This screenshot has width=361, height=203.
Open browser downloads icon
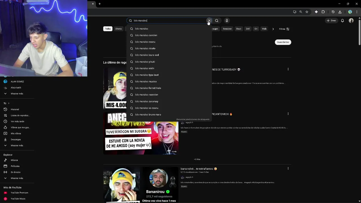click(340, 12)
